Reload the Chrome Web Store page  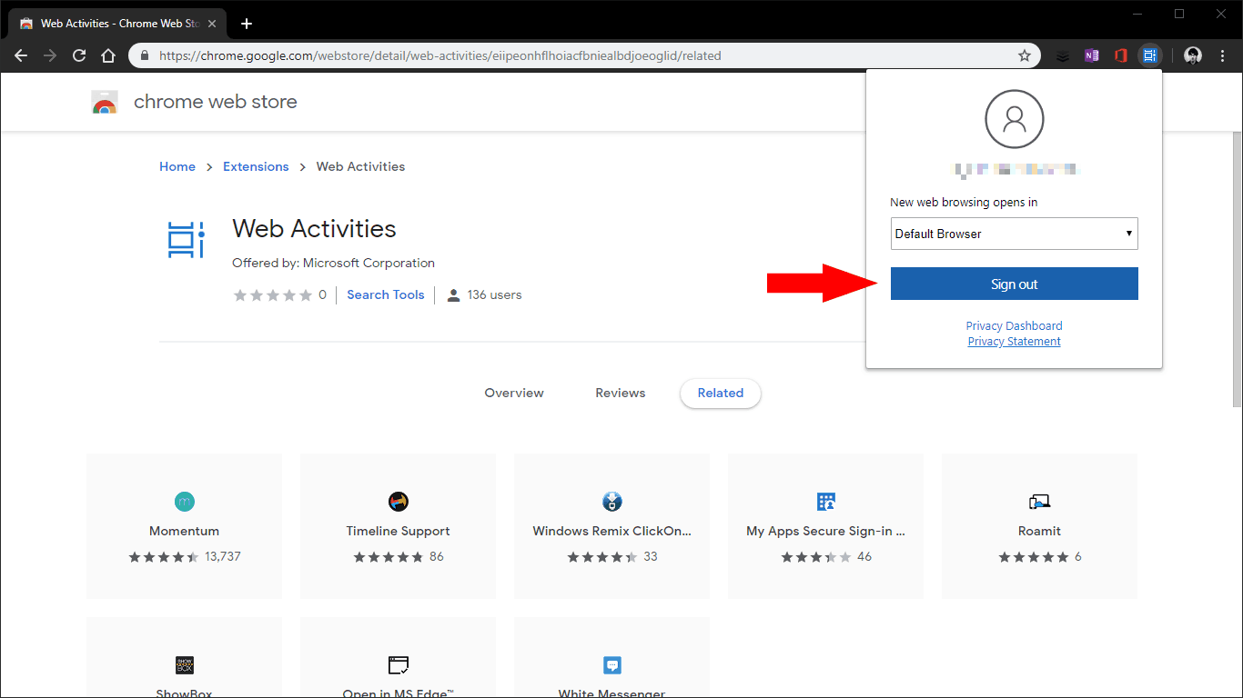click(79, 55)
